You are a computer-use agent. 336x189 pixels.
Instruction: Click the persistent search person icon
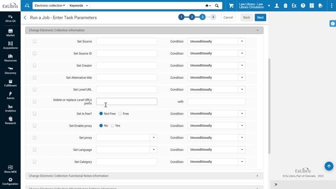(27, 6)
